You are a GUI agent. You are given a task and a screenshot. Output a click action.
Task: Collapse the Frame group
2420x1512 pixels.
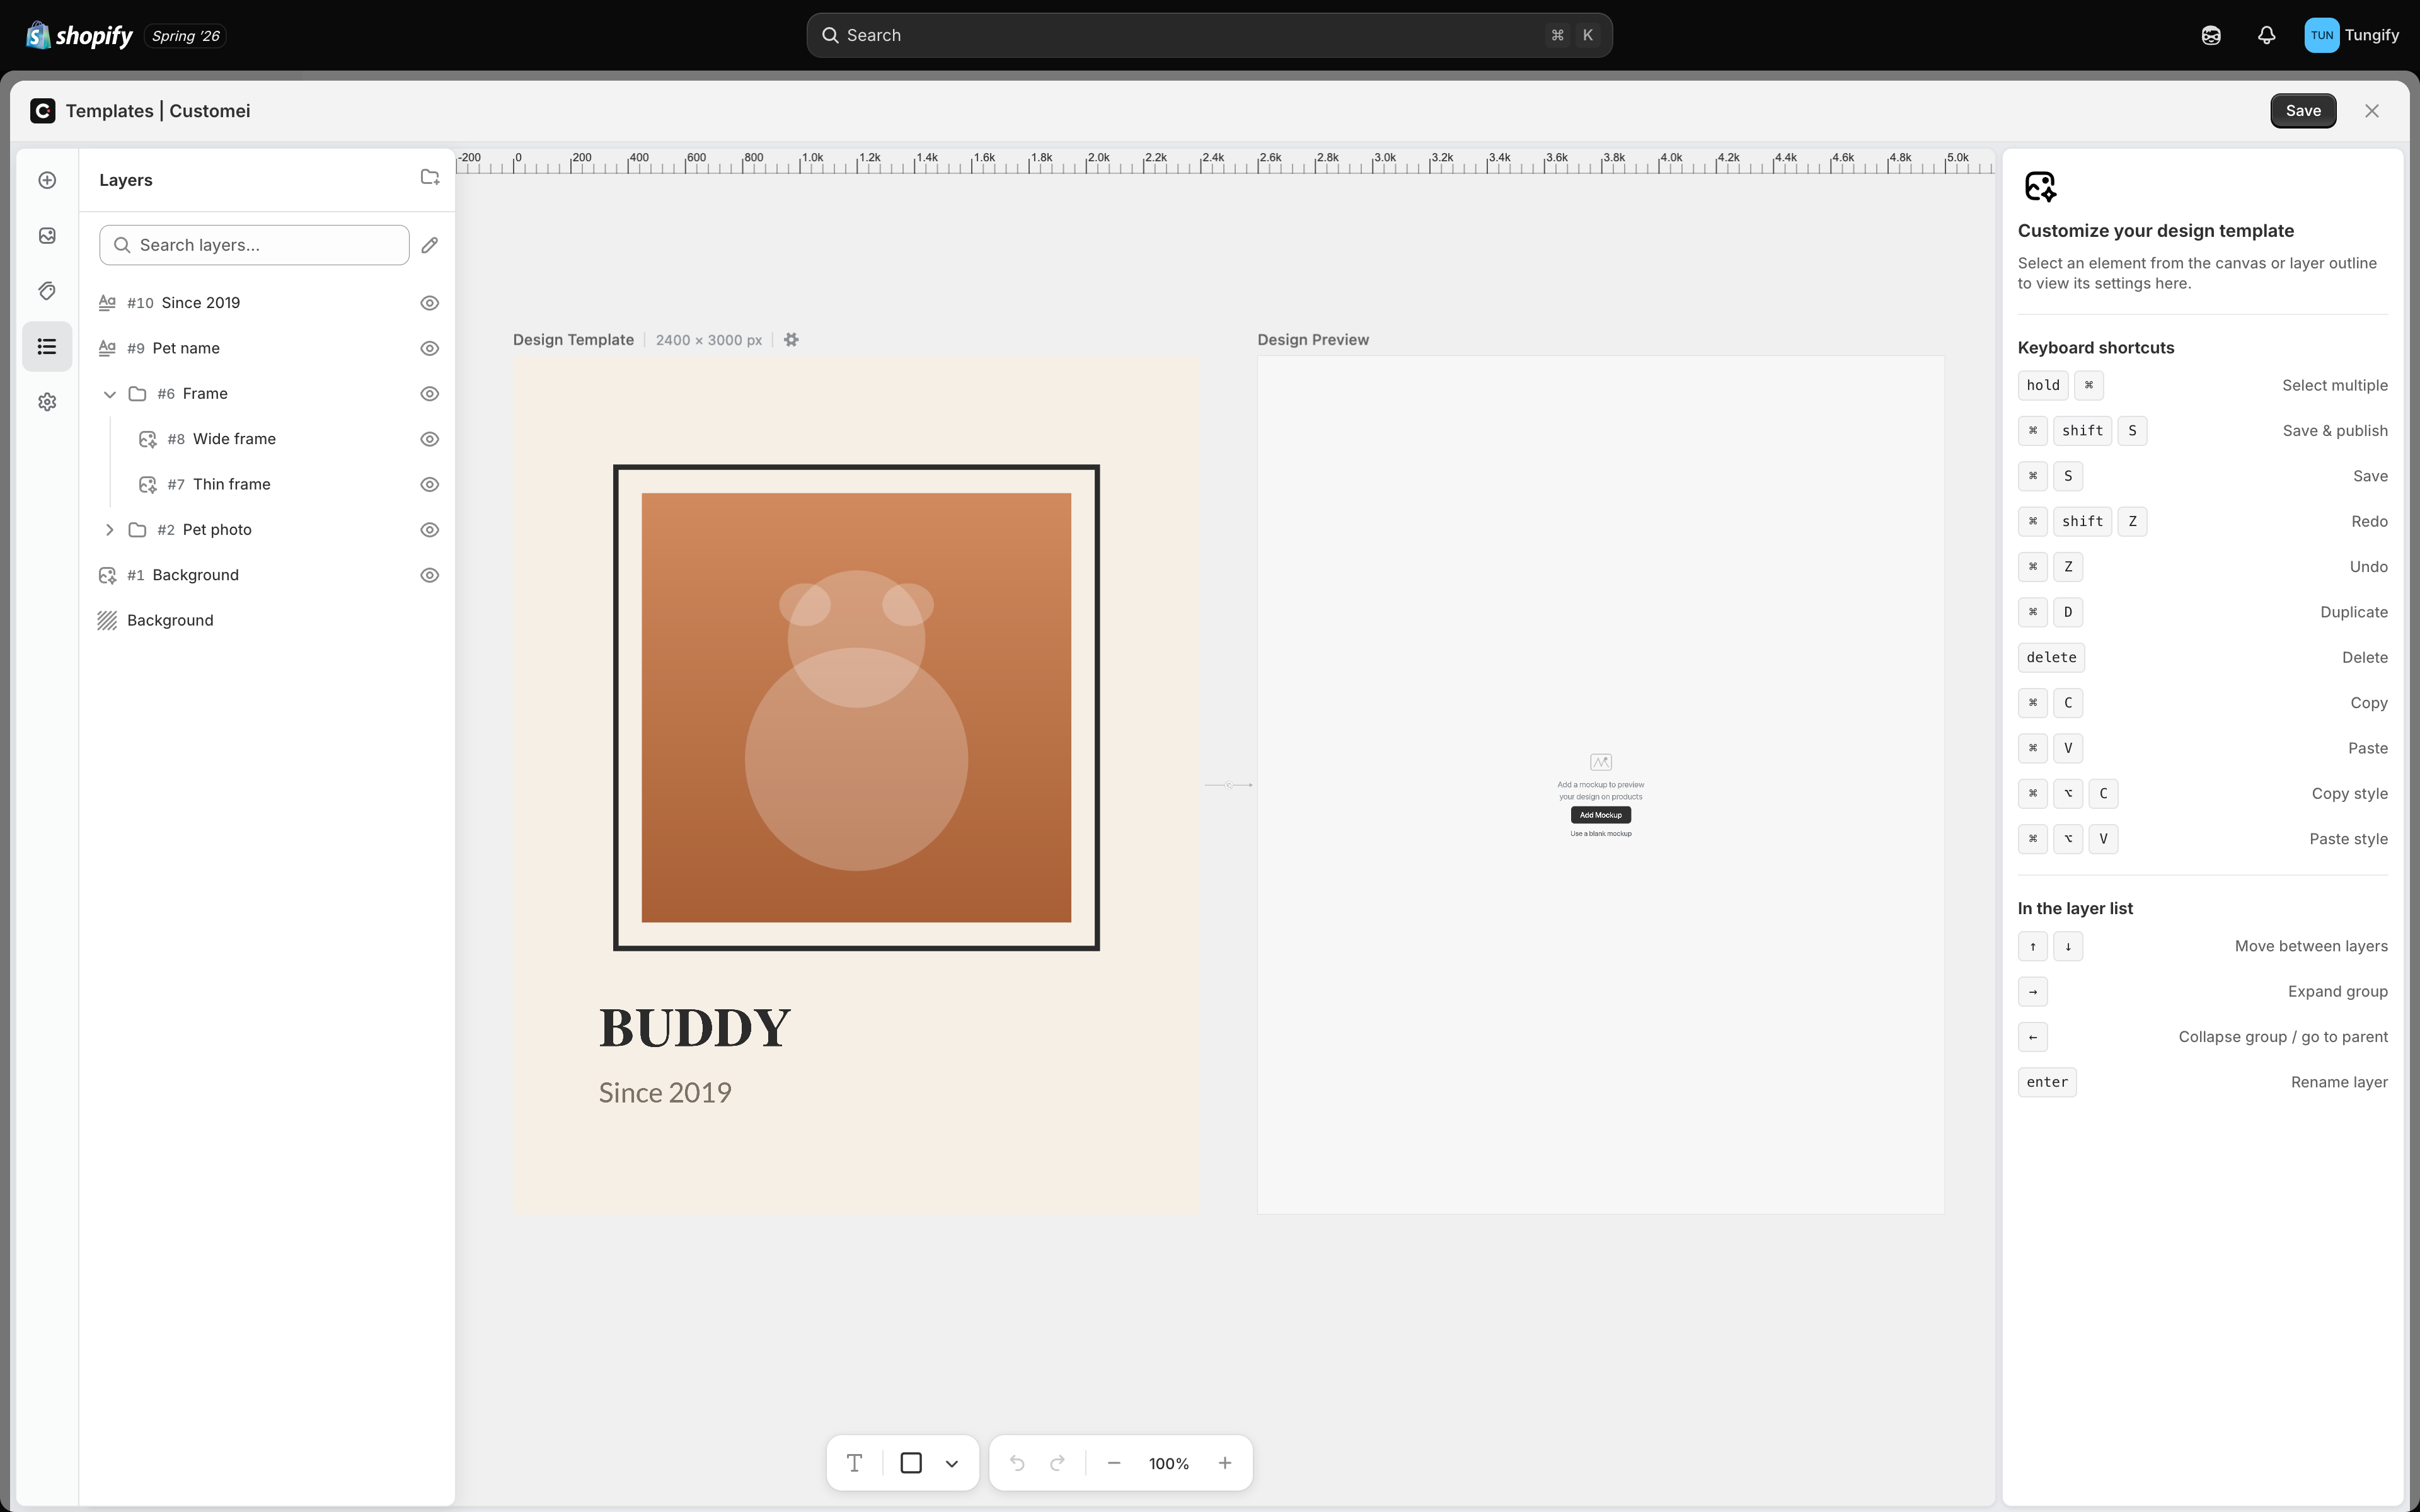[x=110, y=394]
